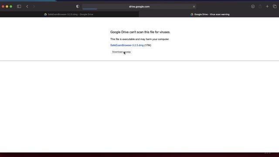Close the Safari window with red button
The width and height of the screenshot is (279, 157).
click(3, 7)
